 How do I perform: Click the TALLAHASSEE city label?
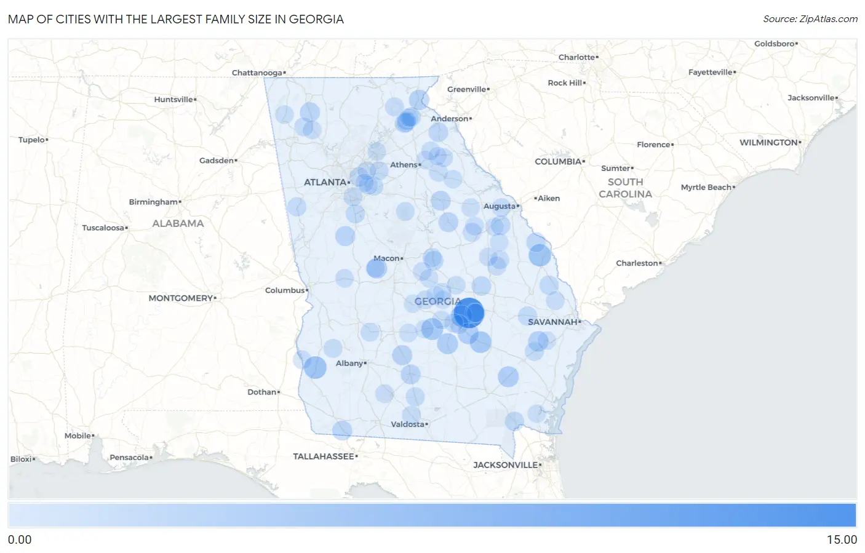click(x=324, y=456)
